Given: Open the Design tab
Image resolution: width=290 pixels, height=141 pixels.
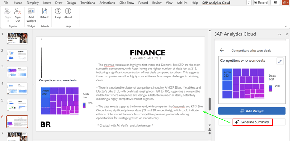Looking at the screenshot, I should (71, 3).
